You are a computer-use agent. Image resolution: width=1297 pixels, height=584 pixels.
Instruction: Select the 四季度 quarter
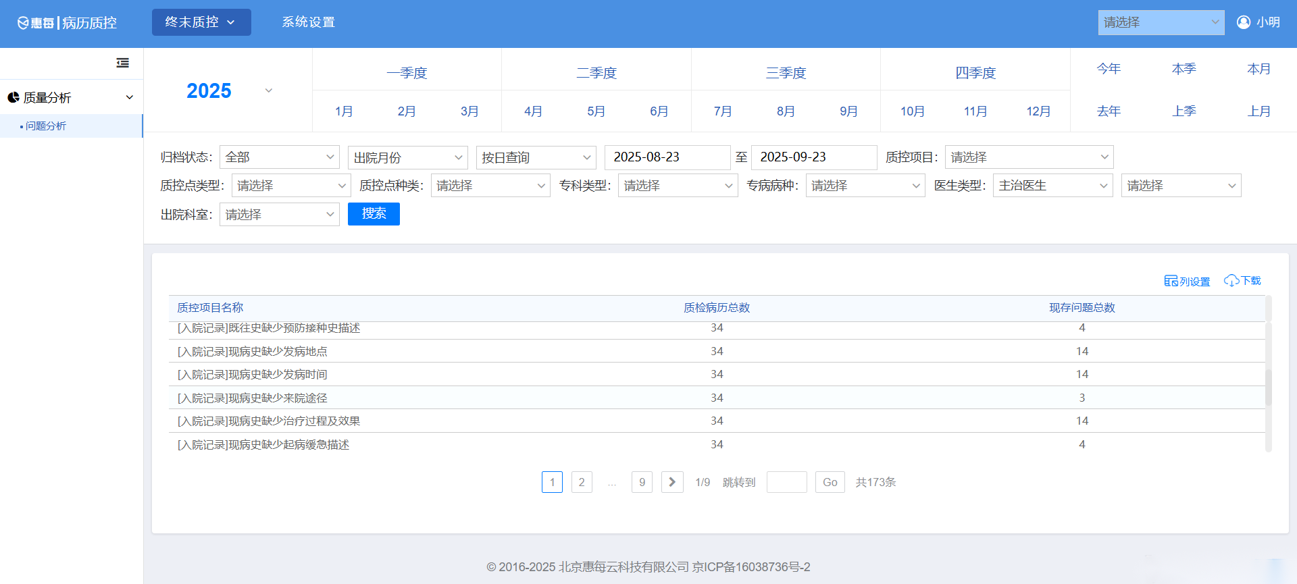[975, 72]
